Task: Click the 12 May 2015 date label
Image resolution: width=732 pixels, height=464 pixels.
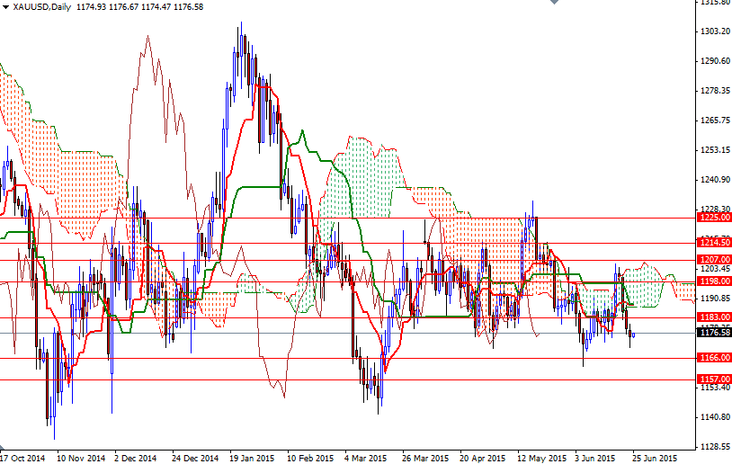Action: click(542, 457)
